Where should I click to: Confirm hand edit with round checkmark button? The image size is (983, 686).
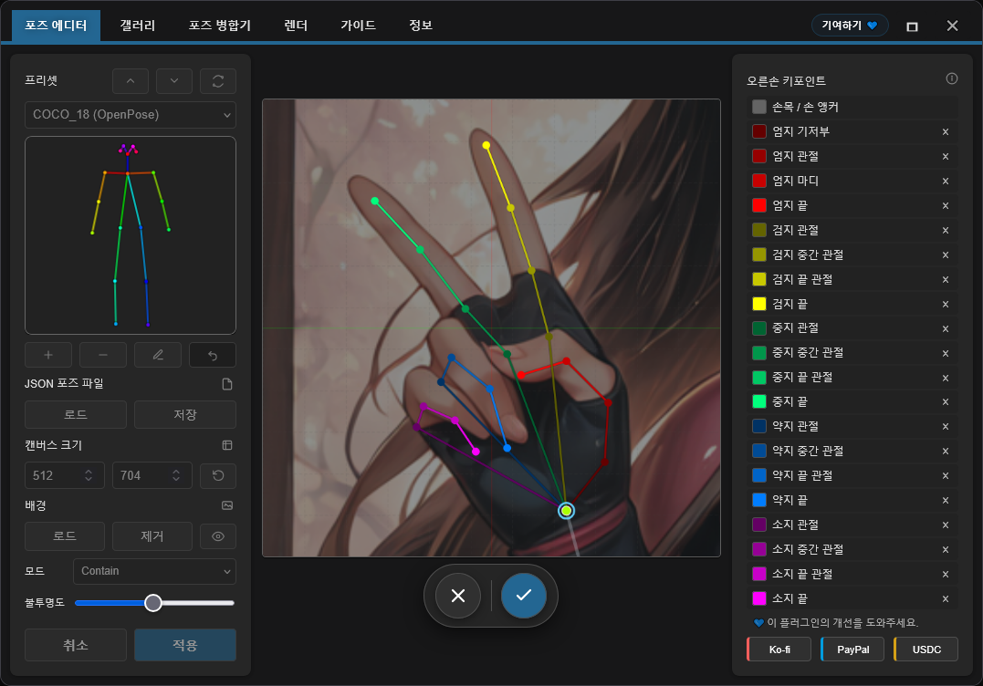point(524,596)
